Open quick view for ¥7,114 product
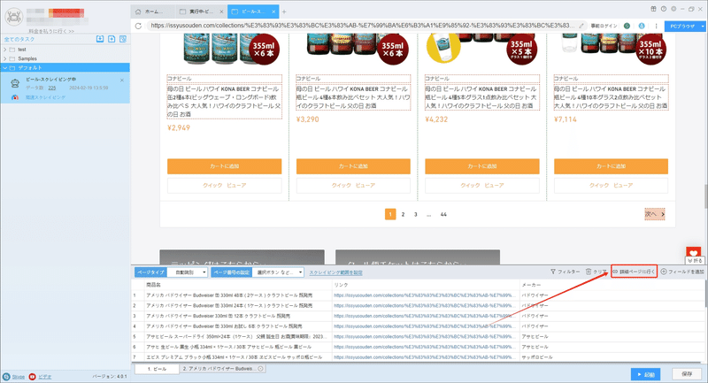Image resolution: width=708 pixels, height=383 pixels. [611, 186]
